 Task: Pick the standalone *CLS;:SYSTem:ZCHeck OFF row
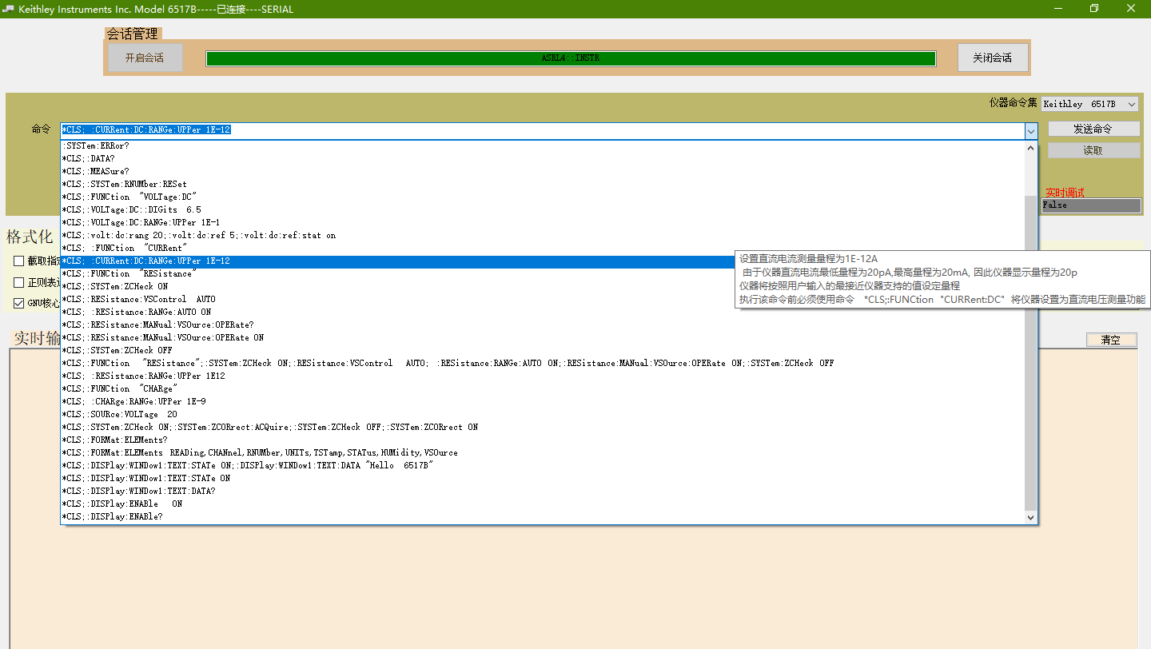point(543,350)
